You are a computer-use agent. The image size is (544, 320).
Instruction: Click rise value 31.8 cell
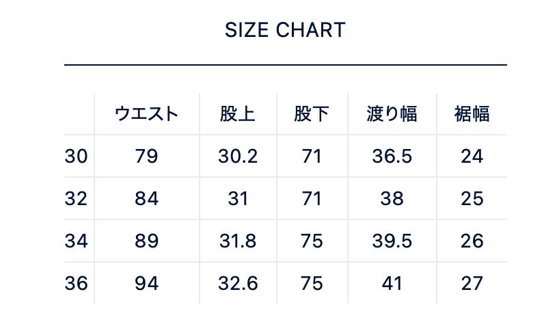click(x=238, y=241)
